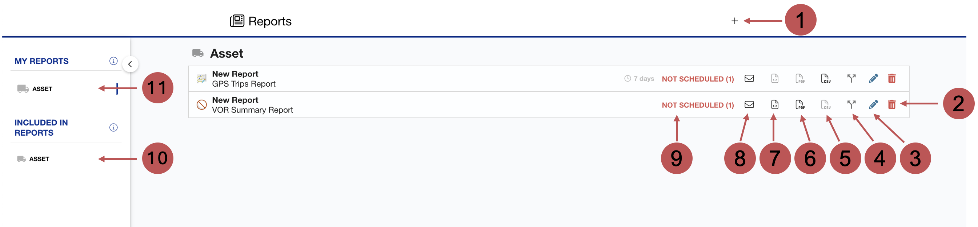The image size is (978, 227).
Task: Open the New Report GPS Trips Report row
Action: (x=243, y=79)
